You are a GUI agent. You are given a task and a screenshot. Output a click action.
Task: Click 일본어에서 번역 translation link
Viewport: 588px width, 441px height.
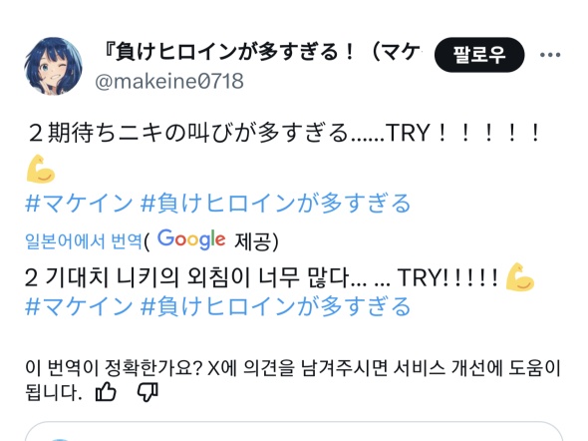(84, 241)
